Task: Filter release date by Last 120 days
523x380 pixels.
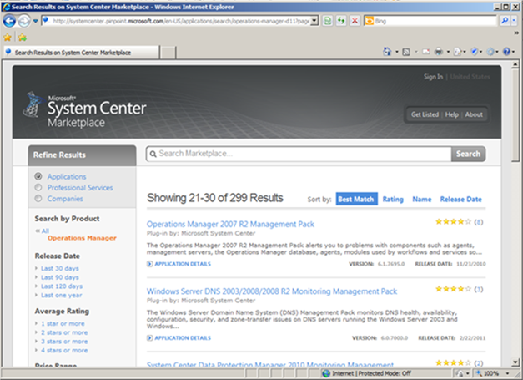Action: pos(62,286)
